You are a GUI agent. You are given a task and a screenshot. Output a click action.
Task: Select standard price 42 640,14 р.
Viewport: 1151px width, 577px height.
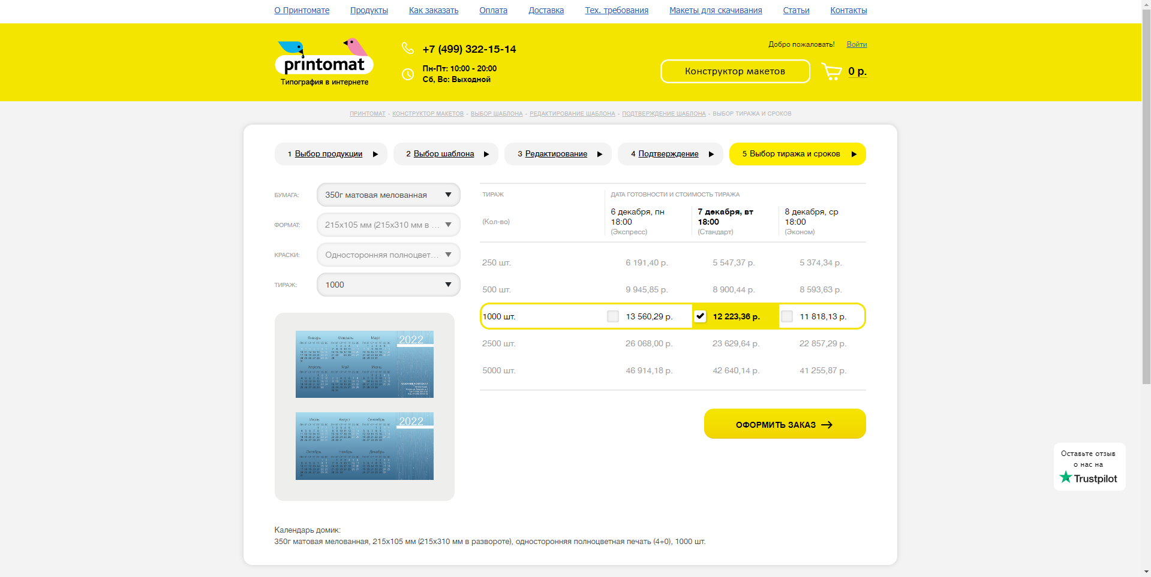tap(736, 370)
